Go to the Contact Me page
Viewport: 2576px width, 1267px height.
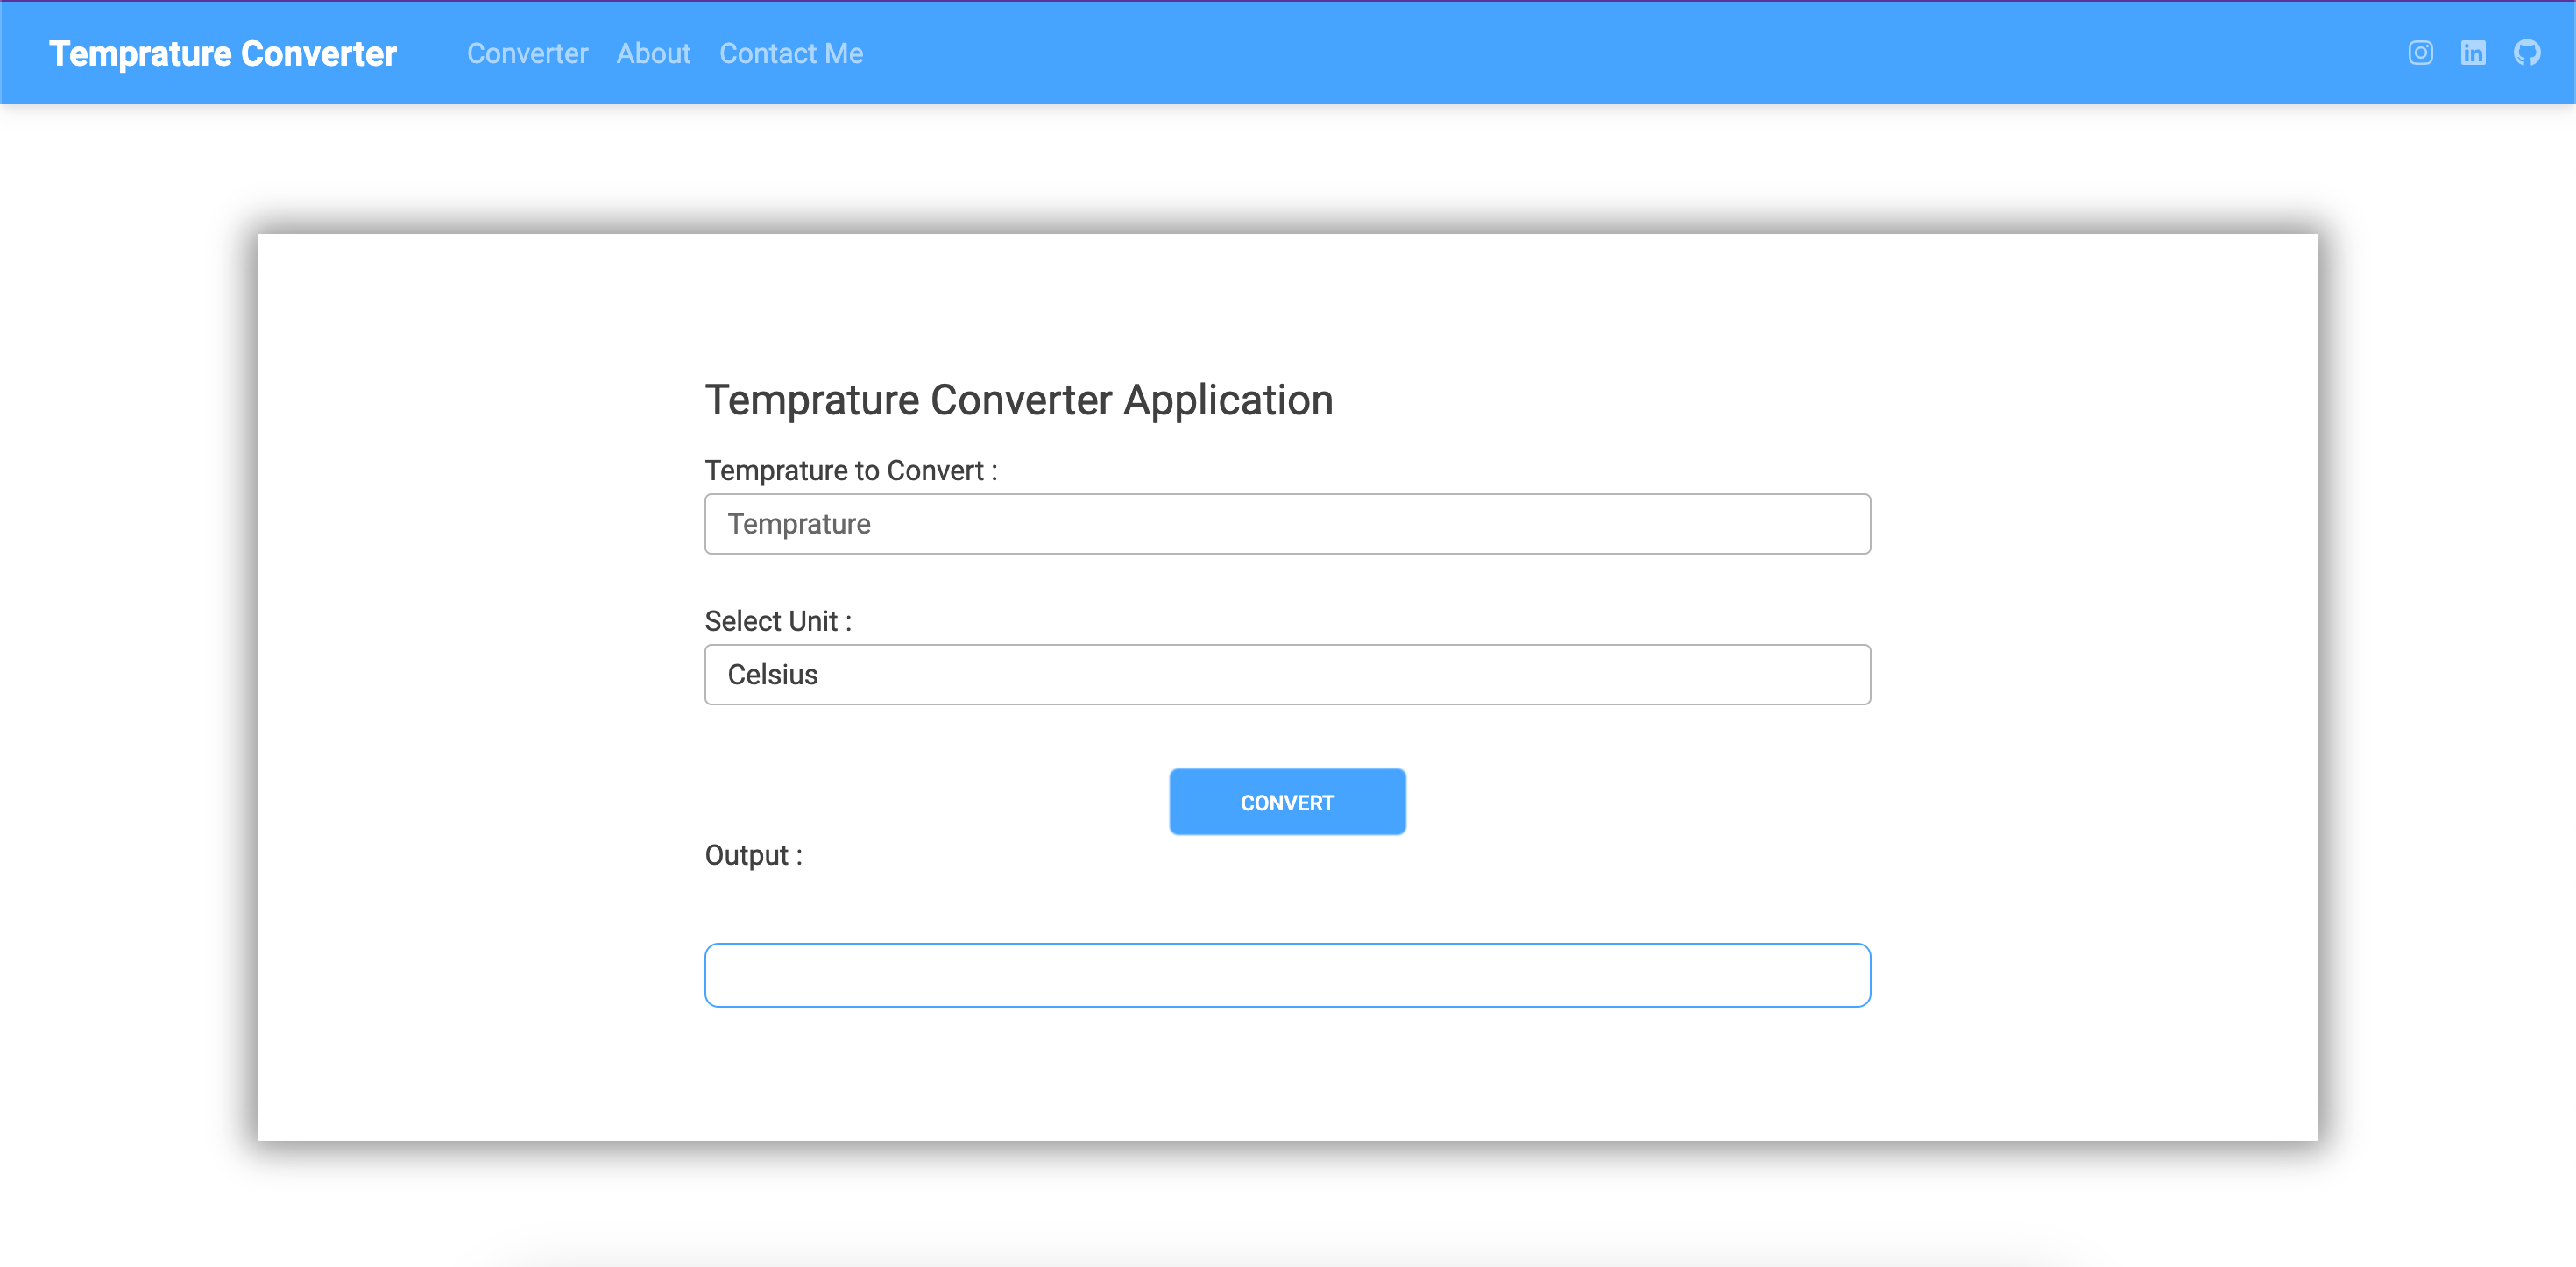click(x=790, y=53)
